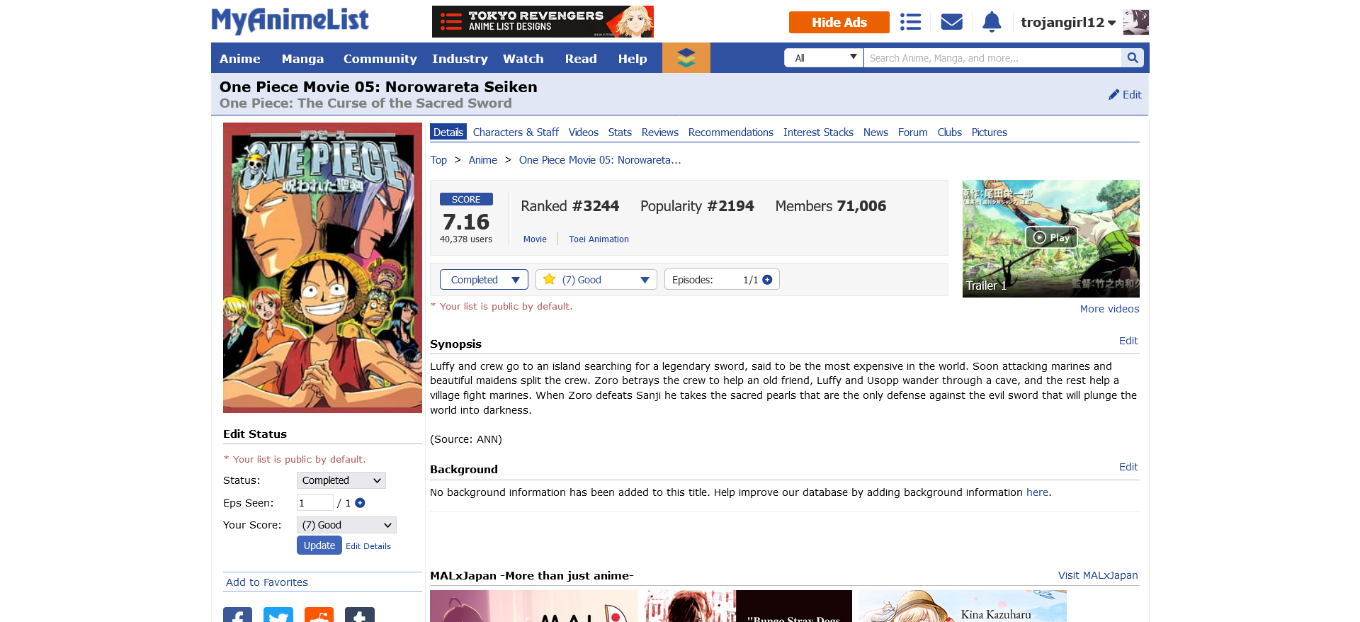Click the user avatar picture
1360x622 pixels.
(1135, 22)
